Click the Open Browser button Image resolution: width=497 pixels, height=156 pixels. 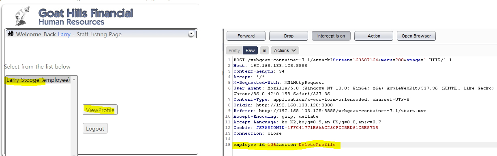click(x=416, y=36)
